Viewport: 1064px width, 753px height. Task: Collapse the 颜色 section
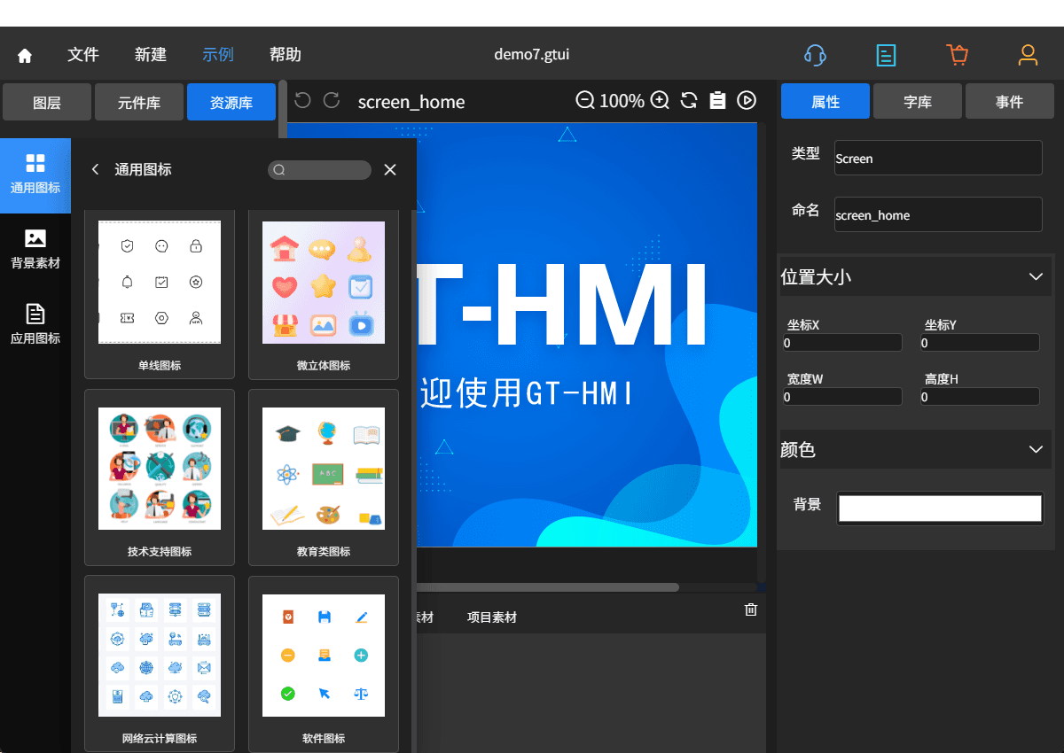[x=1036, y=450]
